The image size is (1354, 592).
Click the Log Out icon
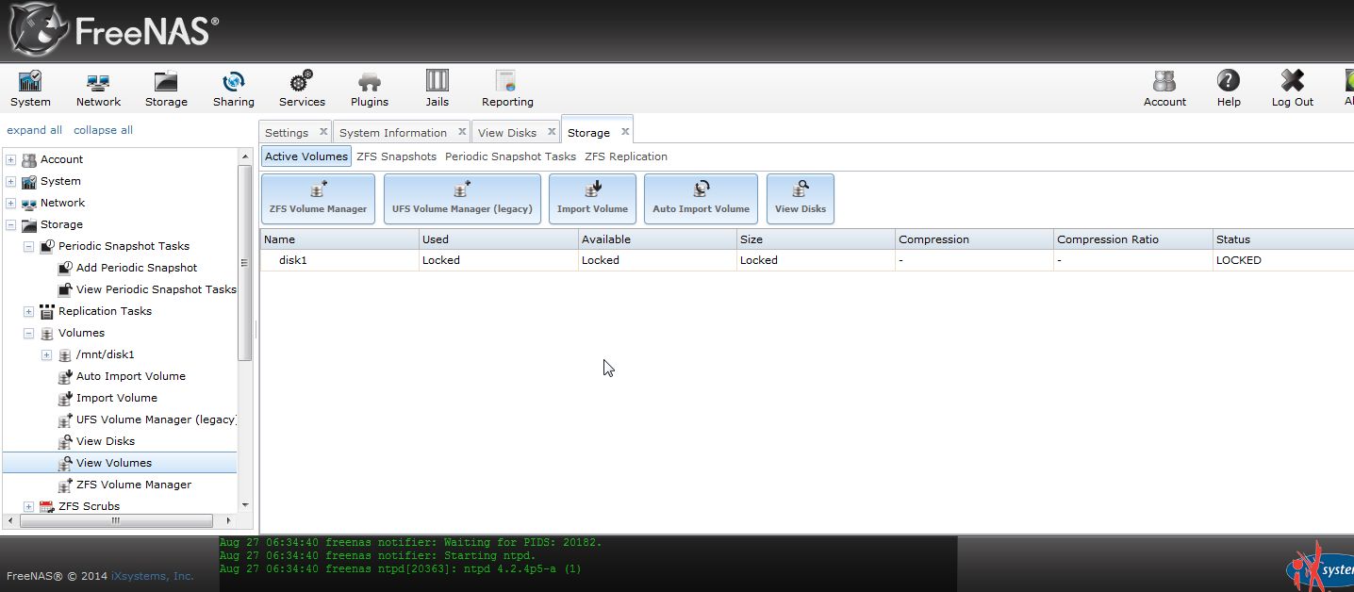coord(1292,89)
